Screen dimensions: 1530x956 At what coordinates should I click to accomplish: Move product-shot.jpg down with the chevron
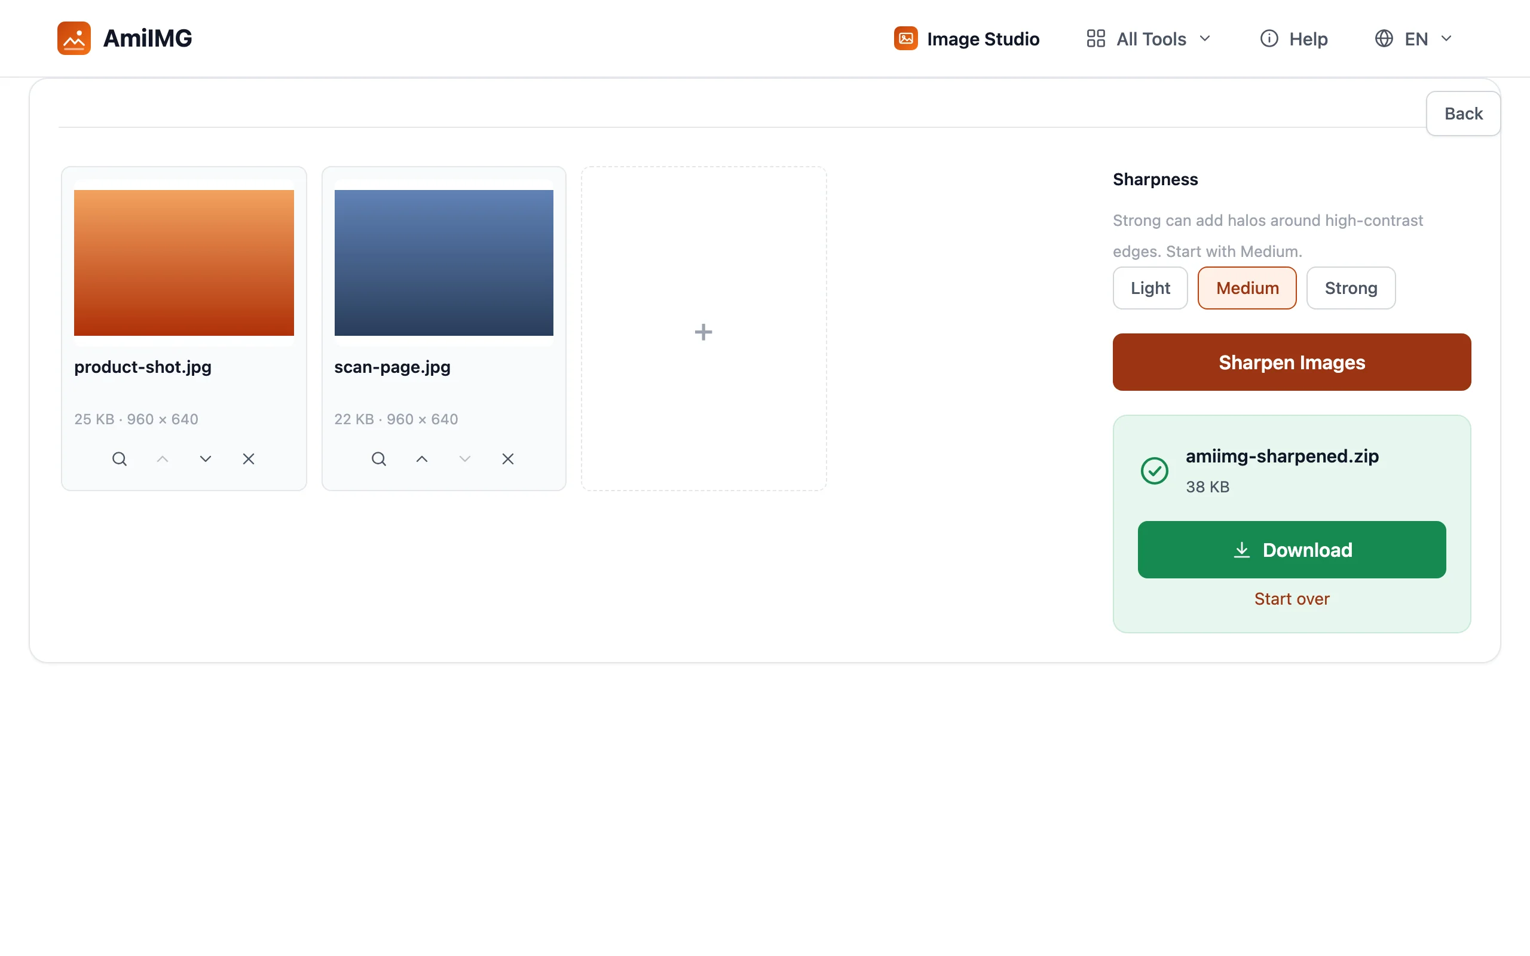coord(206,459)
